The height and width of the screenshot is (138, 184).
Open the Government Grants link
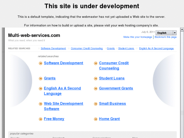(116, 88)
